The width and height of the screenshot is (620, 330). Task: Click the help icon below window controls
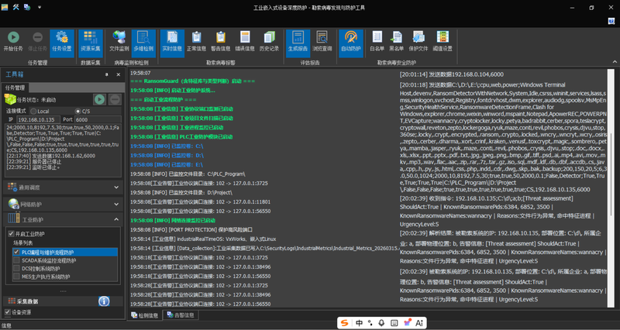click(611, 21)
